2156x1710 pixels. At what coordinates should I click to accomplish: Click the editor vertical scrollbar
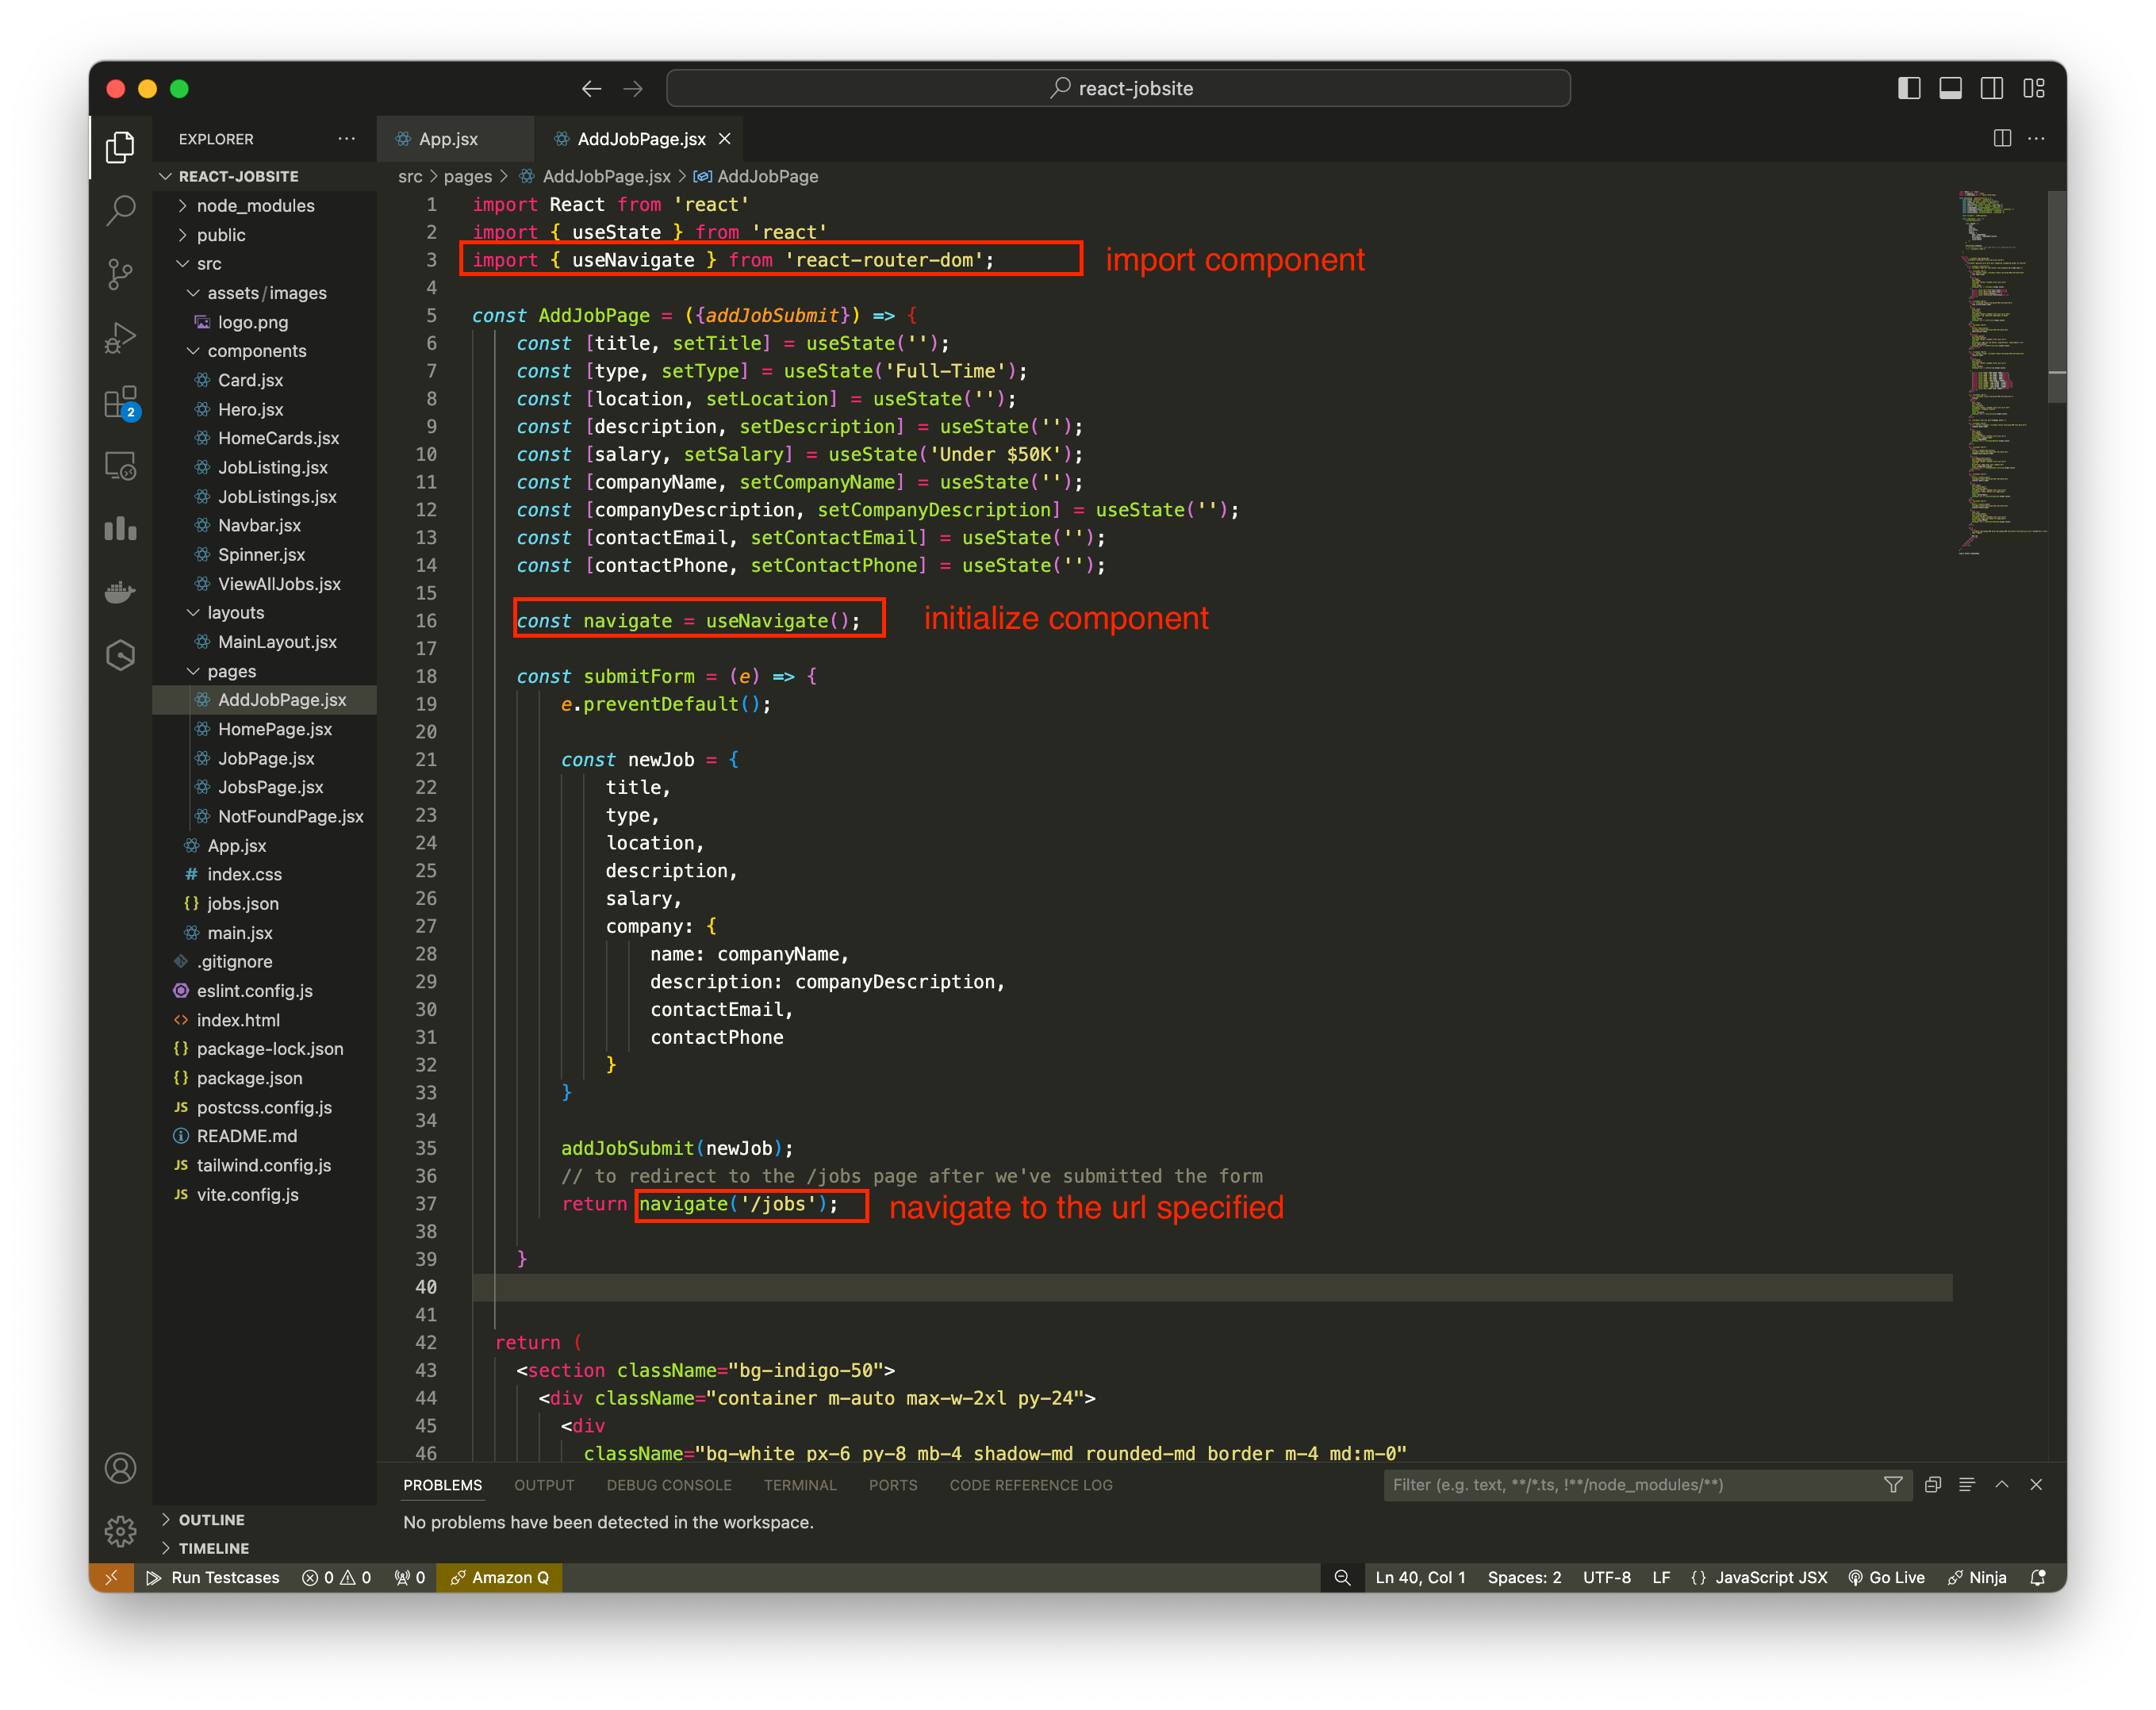2057,296
